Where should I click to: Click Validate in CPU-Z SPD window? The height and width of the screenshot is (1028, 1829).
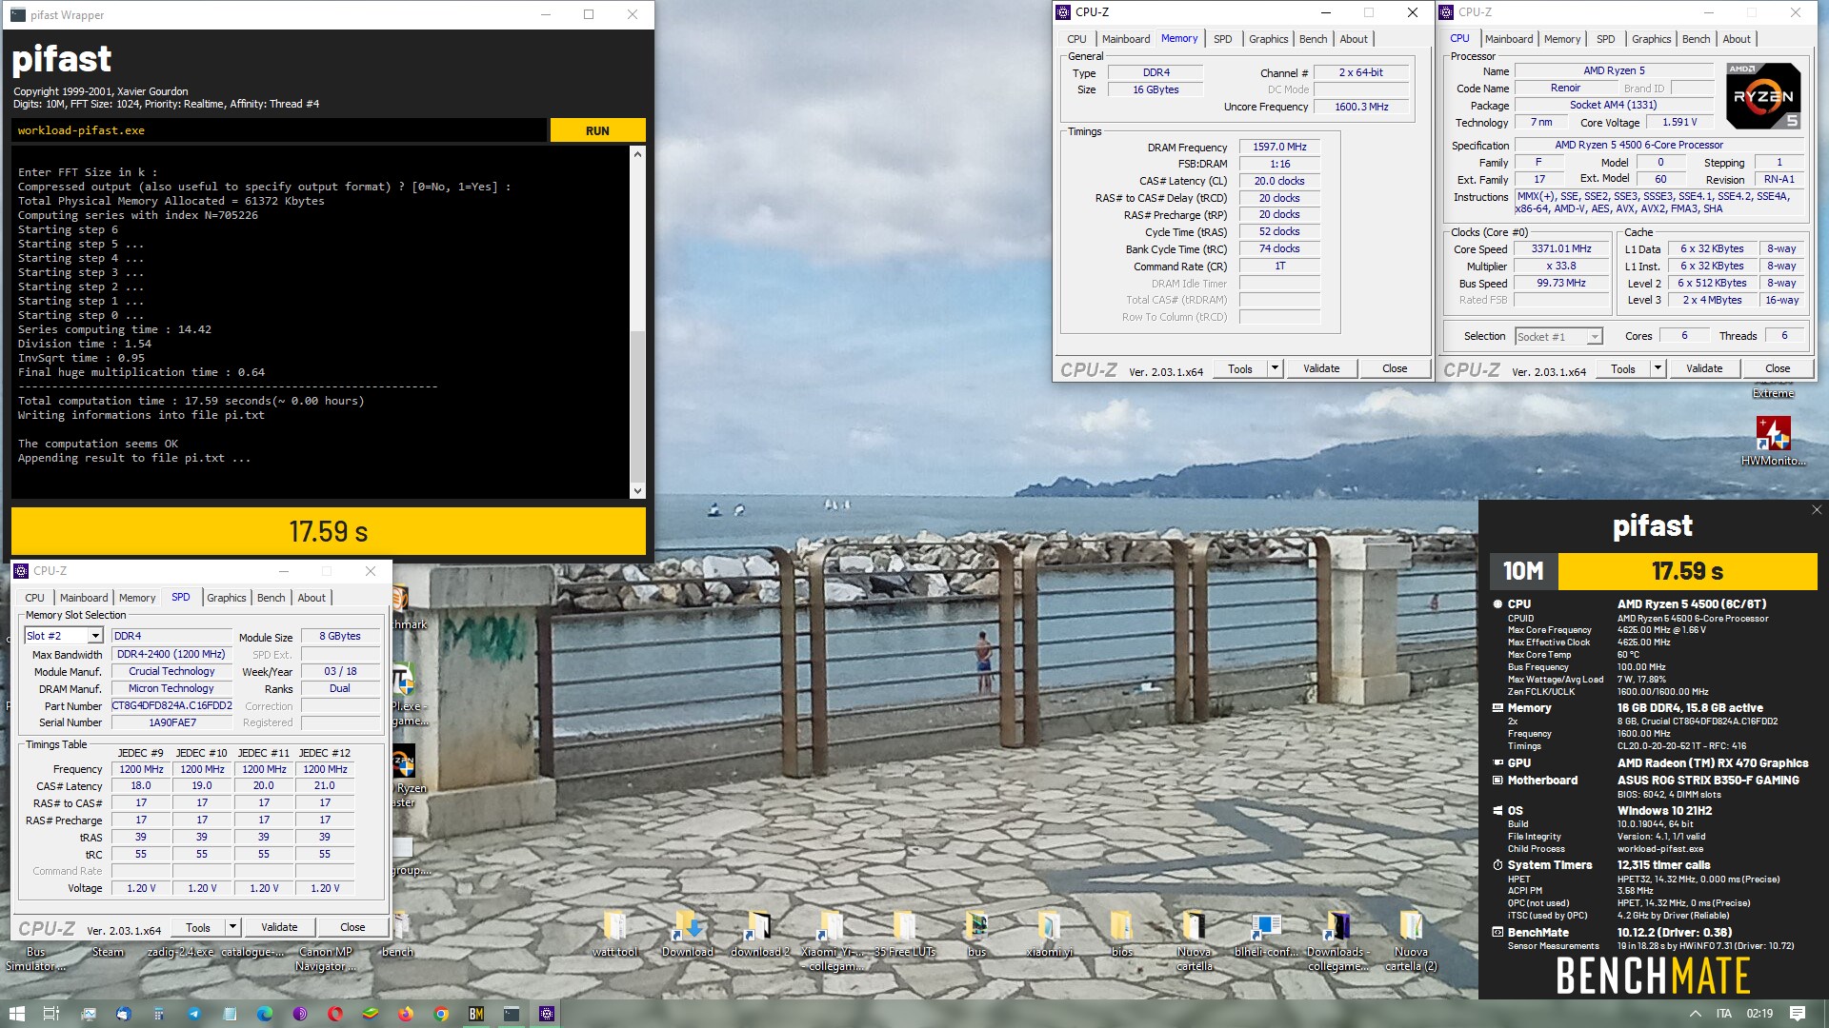(279, 927)
